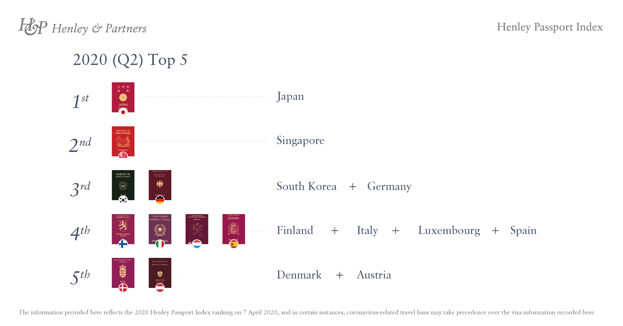Click the Japan passport cover image

pyautogui.click(x=123, y=97)
